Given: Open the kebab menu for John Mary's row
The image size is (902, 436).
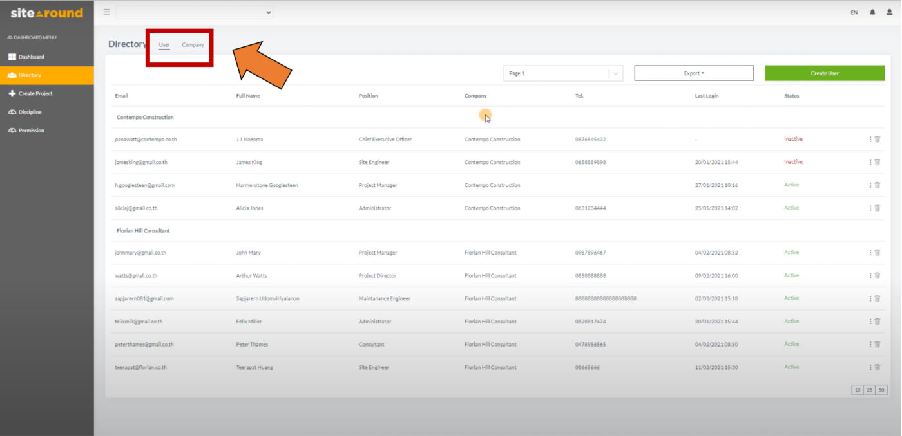Looking at the screenshot, I should coord(870,252).
